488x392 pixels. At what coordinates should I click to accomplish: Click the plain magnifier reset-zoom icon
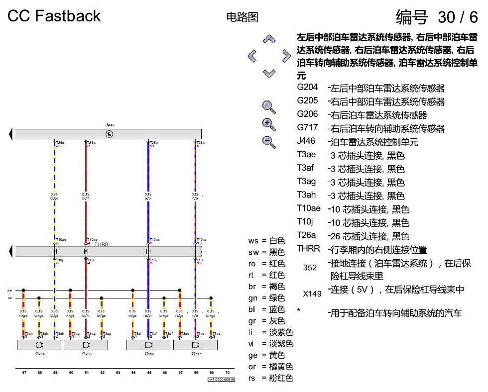click(x=269, y=107)
